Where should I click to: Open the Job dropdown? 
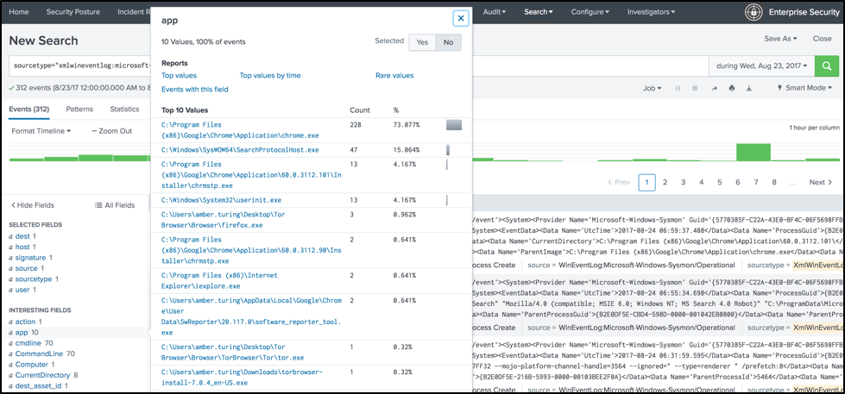(652, 88)
